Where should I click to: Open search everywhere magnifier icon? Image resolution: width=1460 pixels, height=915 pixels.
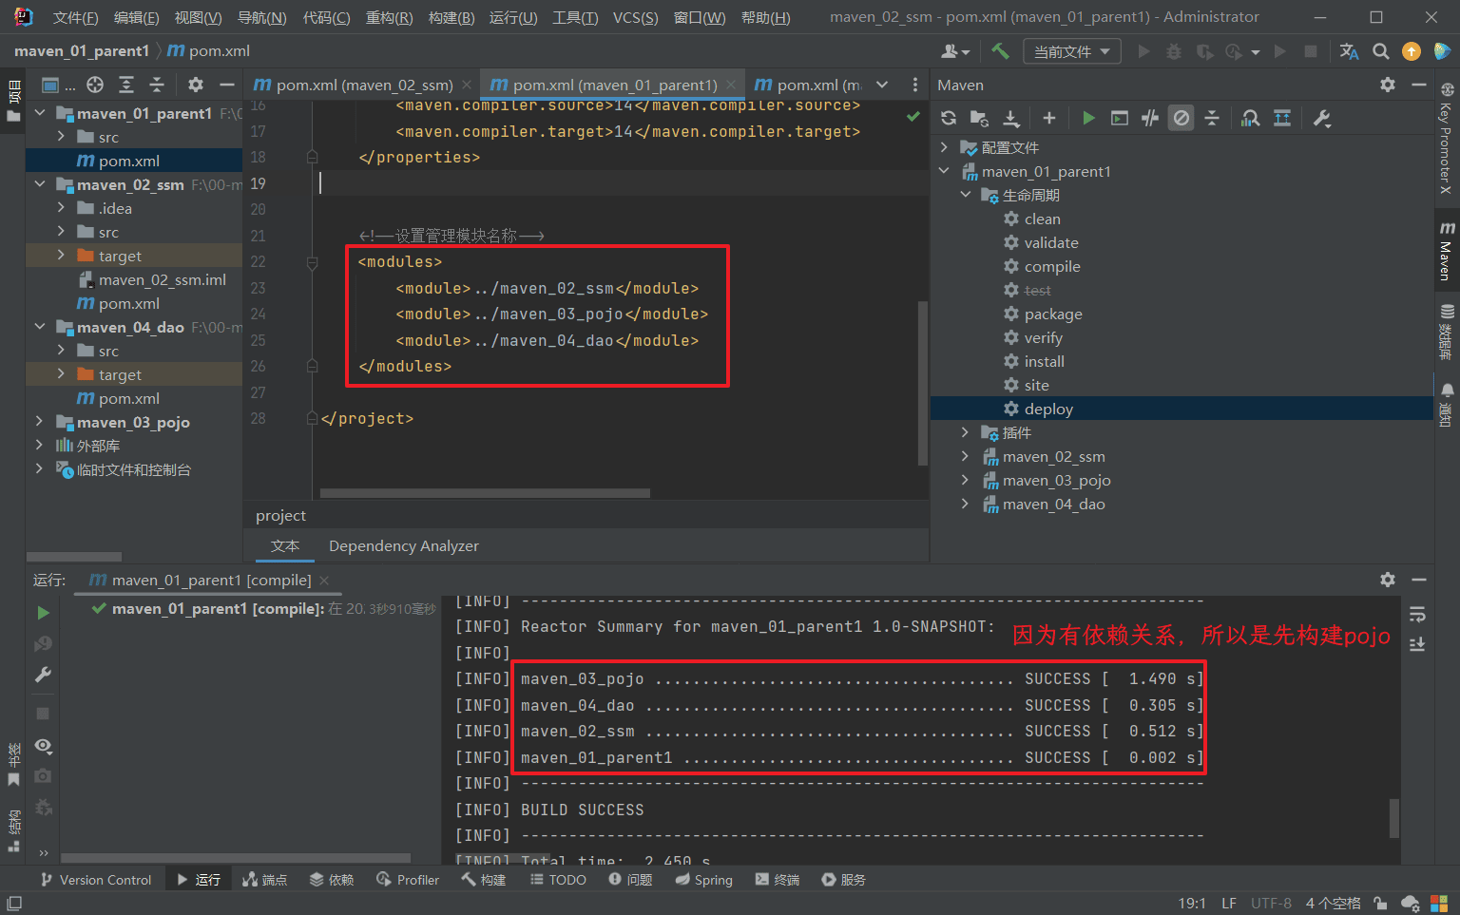coord(1381,51)
